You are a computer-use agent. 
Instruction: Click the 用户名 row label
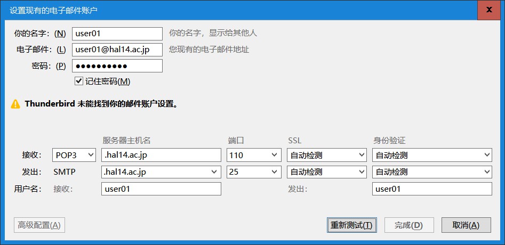click(x=28, y=189)
